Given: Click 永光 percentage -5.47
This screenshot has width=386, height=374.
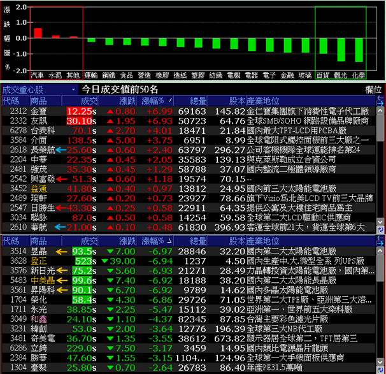Looking at the screenshot, I should tap(161, 310).
